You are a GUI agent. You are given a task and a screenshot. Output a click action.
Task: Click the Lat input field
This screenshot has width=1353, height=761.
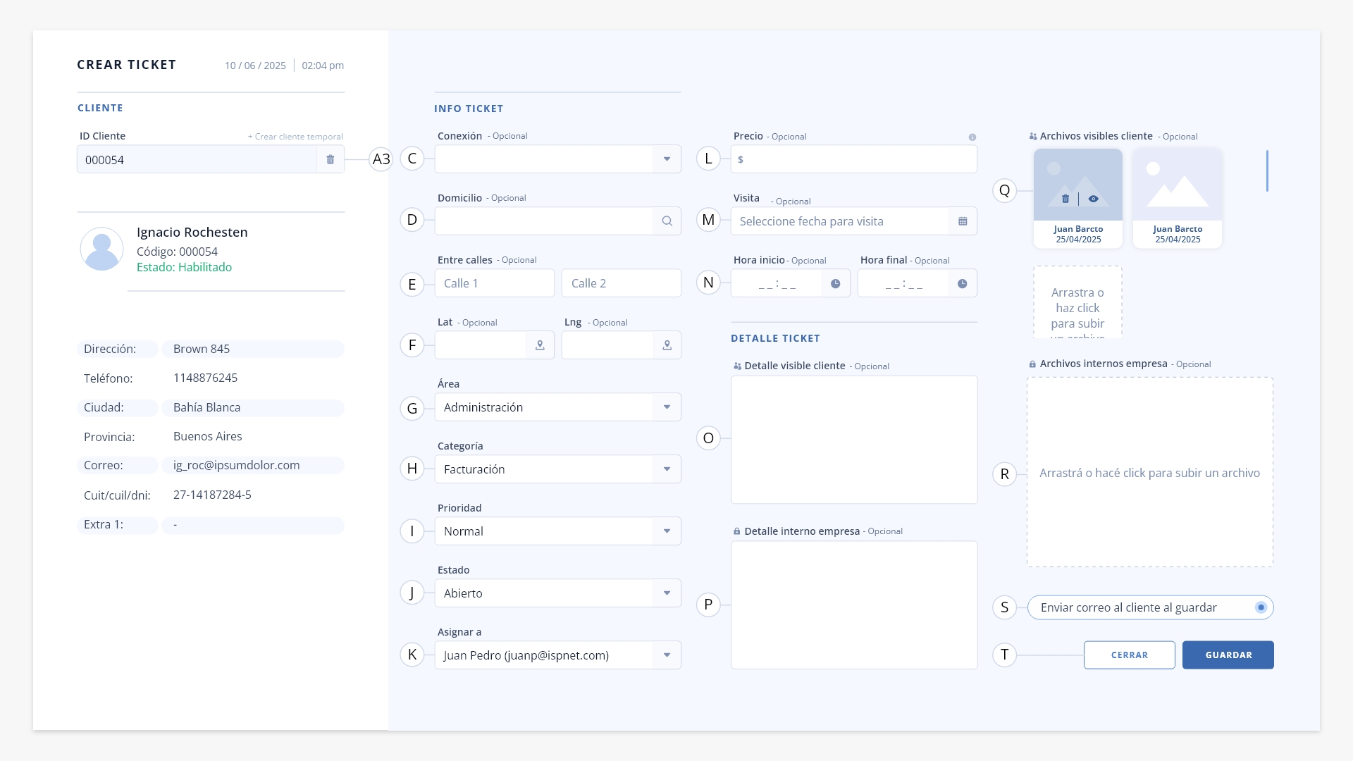(x=481, y=345)
